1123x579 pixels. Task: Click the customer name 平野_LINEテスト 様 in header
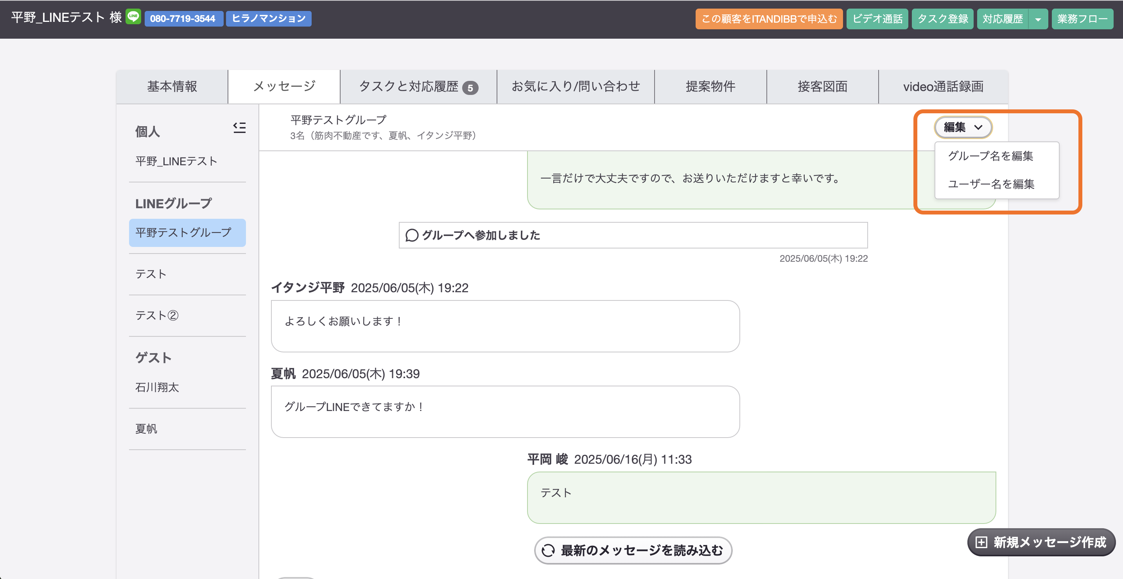pos(66,18)
